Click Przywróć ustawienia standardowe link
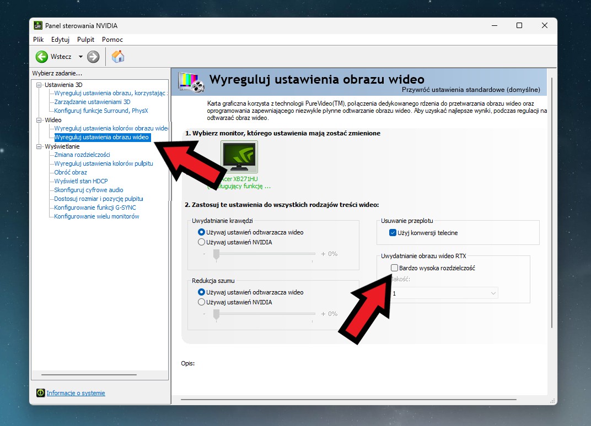The width and height of the screenshot is (591, 426). (471, 90)
